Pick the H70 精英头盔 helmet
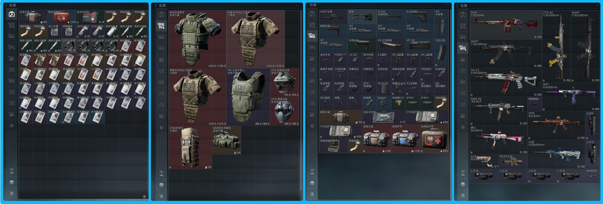The height and width of the screenshot is (204, 603). pos(284,111)
